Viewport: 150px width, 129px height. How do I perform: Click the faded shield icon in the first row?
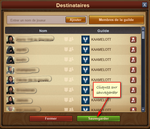click(66, 39)
